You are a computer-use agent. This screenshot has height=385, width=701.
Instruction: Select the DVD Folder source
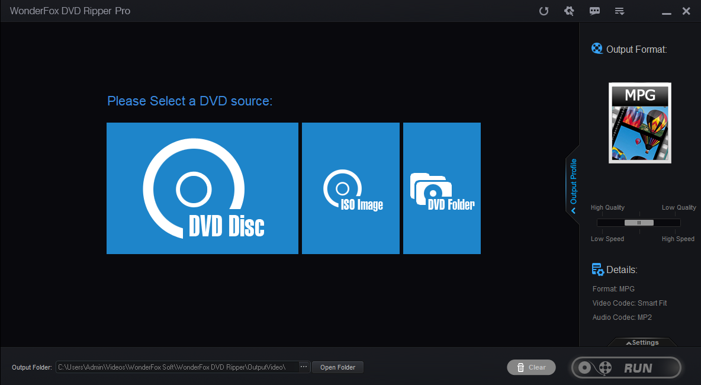pyautogui.click(x=442, y=188)
